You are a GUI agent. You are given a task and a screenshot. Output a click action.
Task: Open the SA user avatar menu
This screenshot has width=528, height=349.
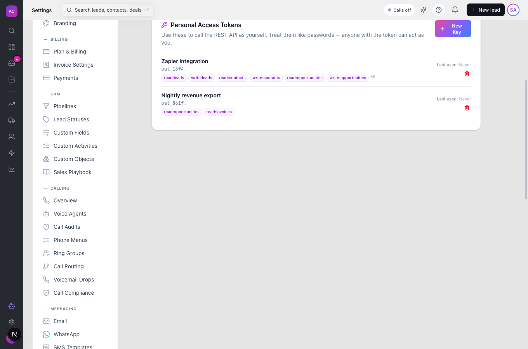(513, 10)
